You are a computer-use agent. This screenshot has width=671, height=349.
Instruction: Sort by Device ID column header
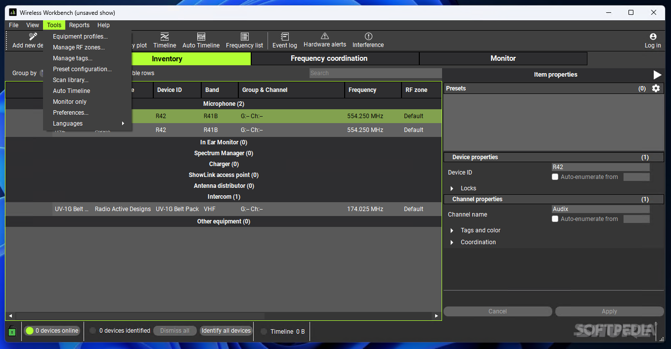click(x=177, y=90)
